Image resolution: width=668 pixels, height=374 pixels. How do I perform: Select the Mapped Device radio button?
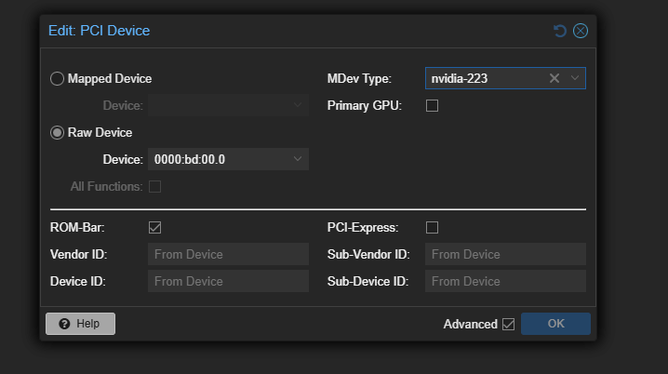[57, 79]
